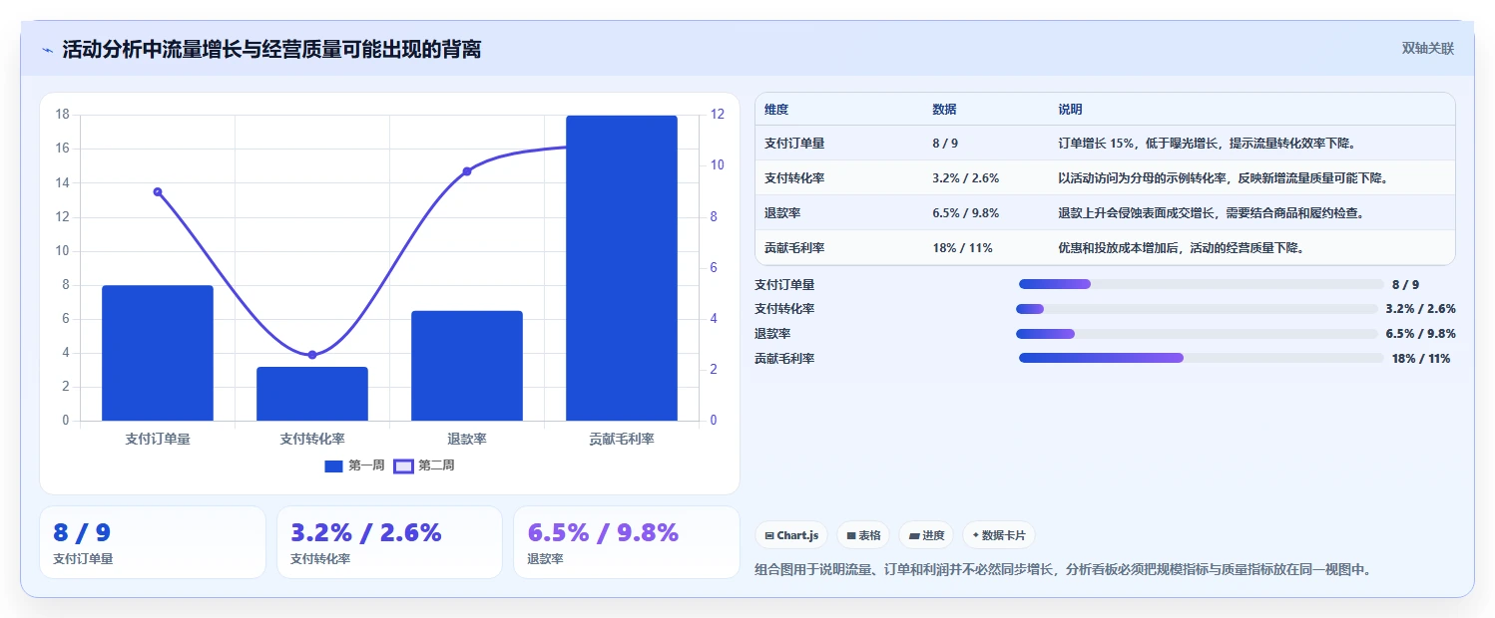Click the 8 / 9 value beside progress bar
This screenshot has height=618, width=1495.
point(1405,285)
